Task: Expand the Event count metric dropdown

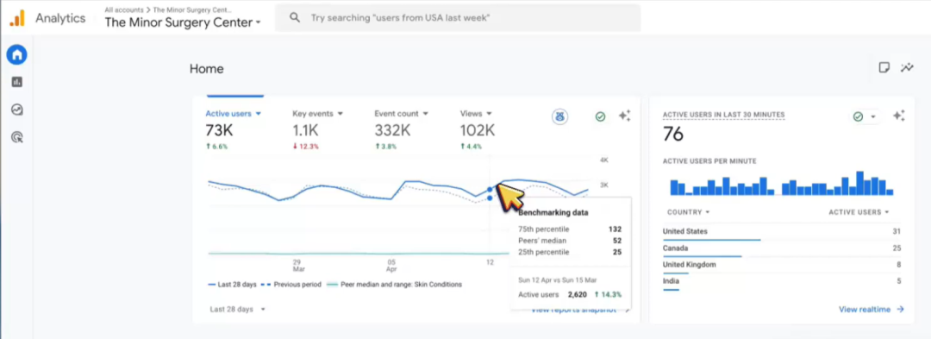Action: pos(426,113)
